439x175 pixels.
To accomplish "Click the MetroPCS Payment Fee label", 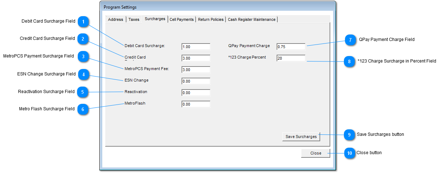I will point(147,69).
